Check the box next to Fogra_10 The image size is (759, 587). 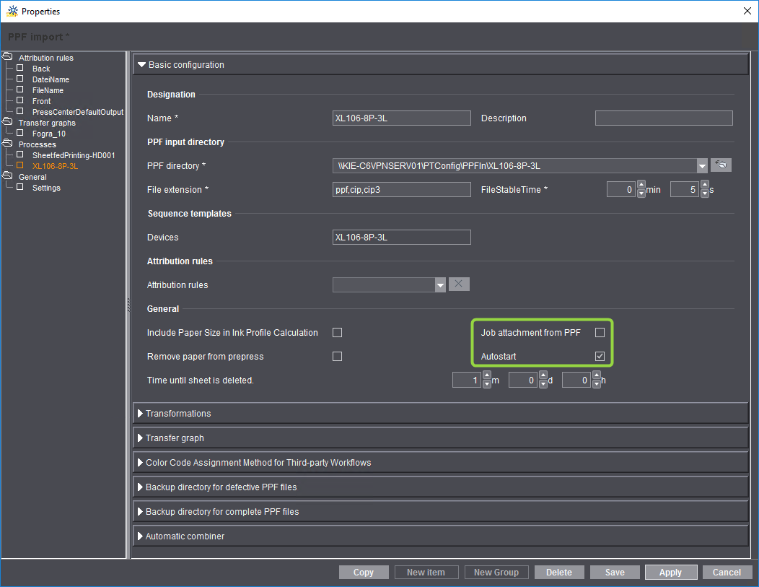19,133
